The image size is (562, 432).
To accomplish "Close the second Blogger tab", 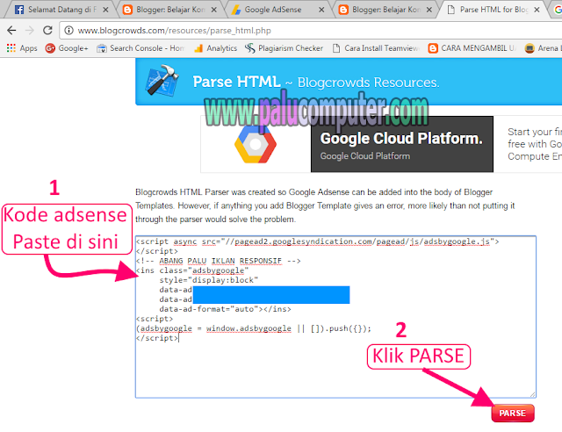I will coord(429,10).
